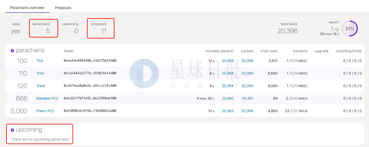The height and width of the screenshot is (147, 369).
Task: Click the included (parent) column header
Action: [x=219, y=51]
